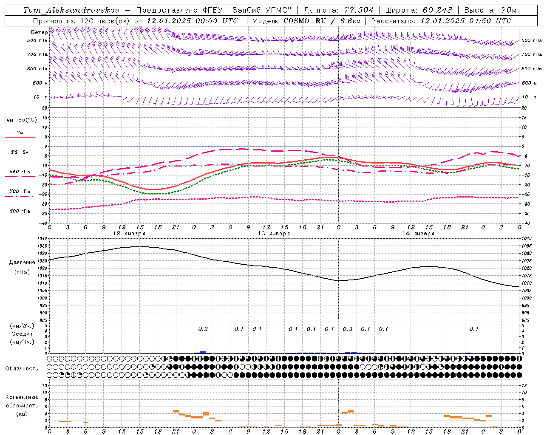Image resolution: width=544 pixels, height=435 pixels.
Task: Click the 12 января date label
Action: (x=129, y=234)
